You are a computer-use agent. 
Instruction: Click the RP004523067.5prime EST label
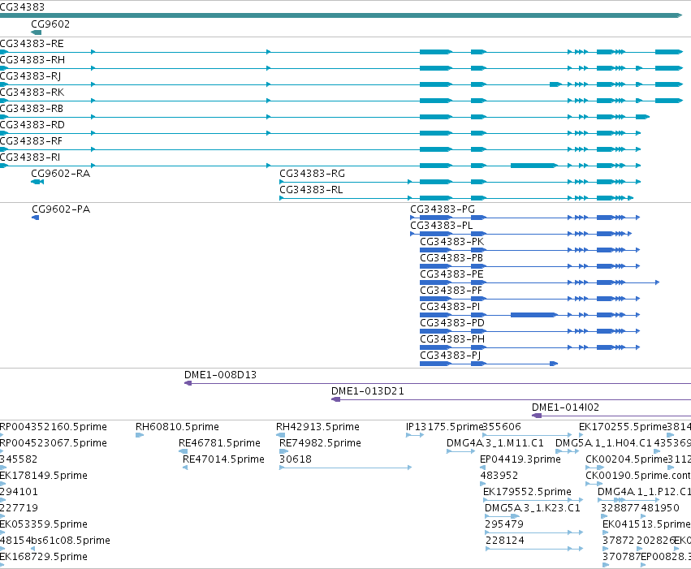click(54, 443)
